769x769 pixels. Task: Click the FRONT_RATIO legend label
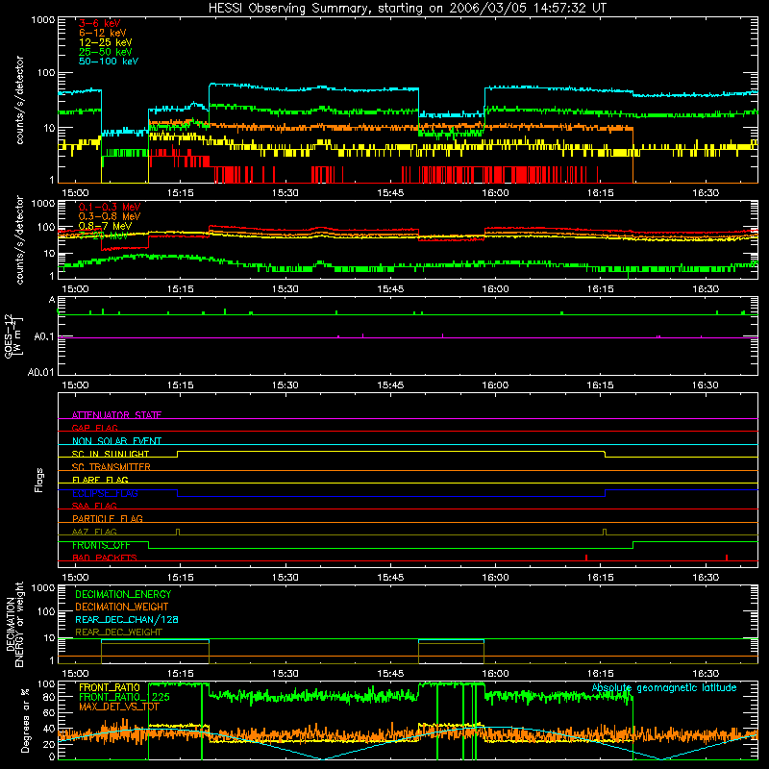pos(110,687)
